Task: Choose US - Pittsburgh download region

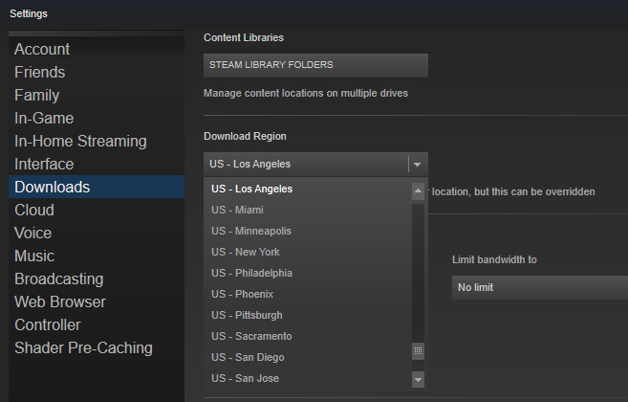Action: [308, 315]
